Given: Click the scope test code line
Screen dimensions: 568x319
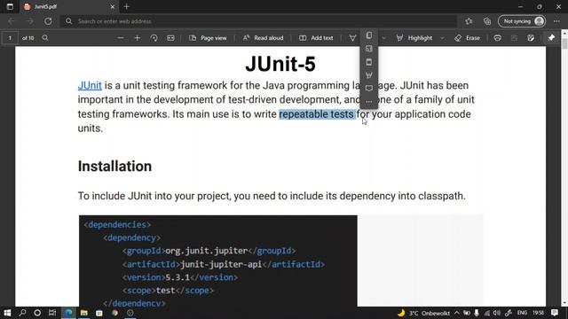Looking at the screenshot, I should 168,291.
